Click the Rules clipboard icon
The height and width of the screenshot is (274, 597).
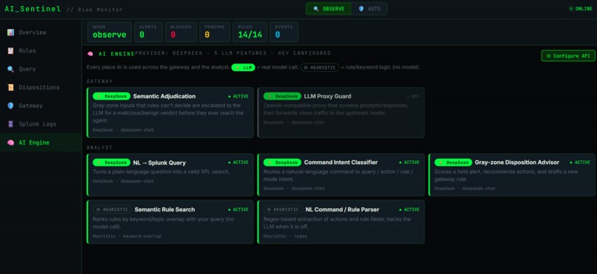click(x=10, y=51)
